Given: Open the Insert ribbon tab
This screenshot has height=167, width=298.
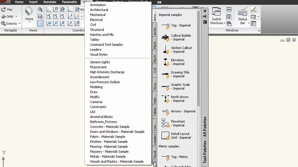Looking at the screenshot, I should 33,2.
